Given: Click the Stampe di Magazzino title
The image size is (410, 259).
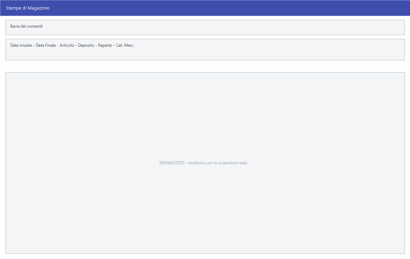Looking at the screenshot, I should 28,8.
